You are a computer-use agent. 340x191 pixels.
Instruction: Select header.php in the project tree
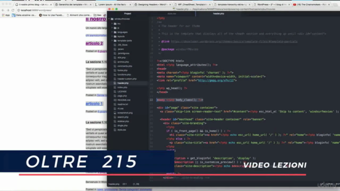point(123,83)
